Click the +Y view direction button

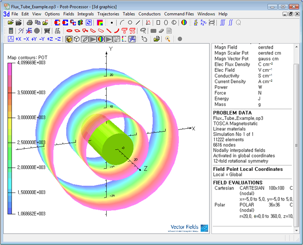(x=34, y=39)
